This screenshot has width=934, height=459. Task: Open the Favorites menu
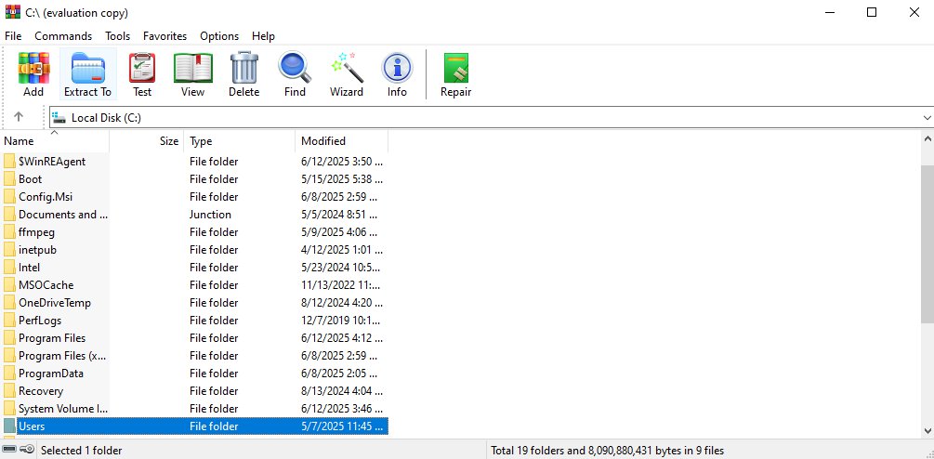point(165,36)
